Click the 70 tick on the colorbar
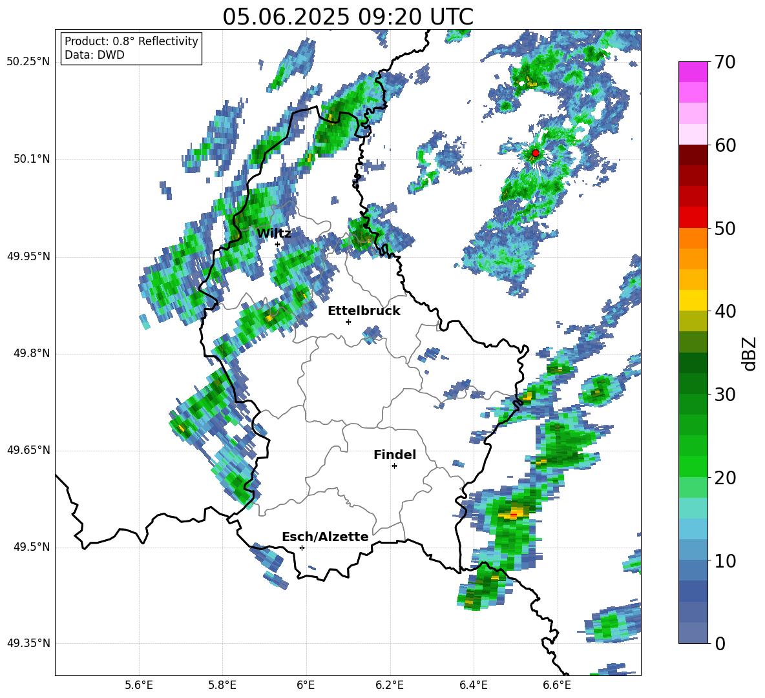The height and width of the screenshot is (698, 765). coord(725,62)
